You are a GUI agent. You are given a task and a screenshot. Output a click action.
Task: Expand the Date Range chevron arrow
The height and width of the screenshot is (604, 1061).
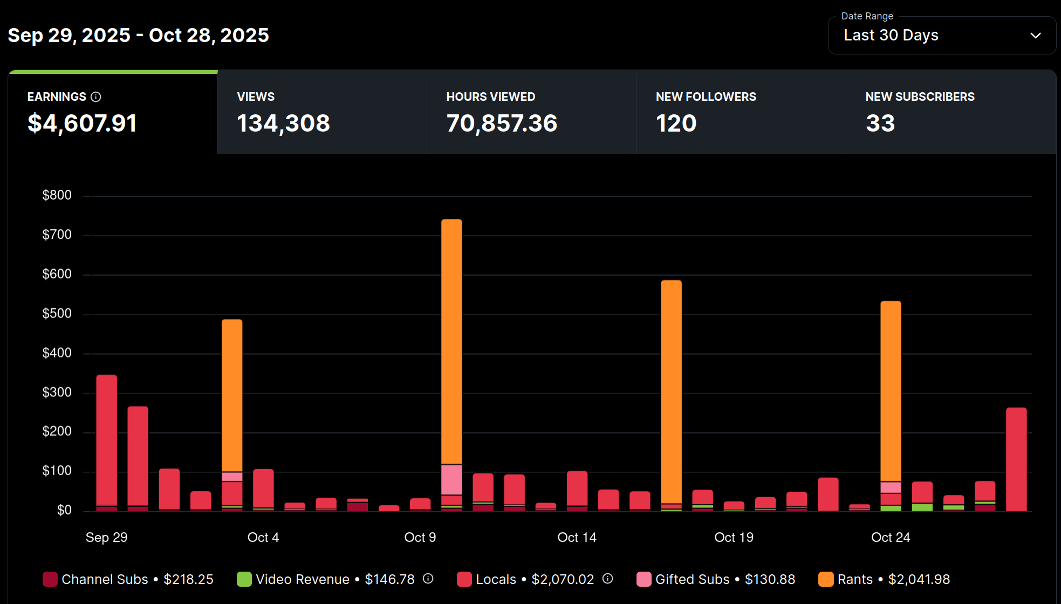[1035, 36]
